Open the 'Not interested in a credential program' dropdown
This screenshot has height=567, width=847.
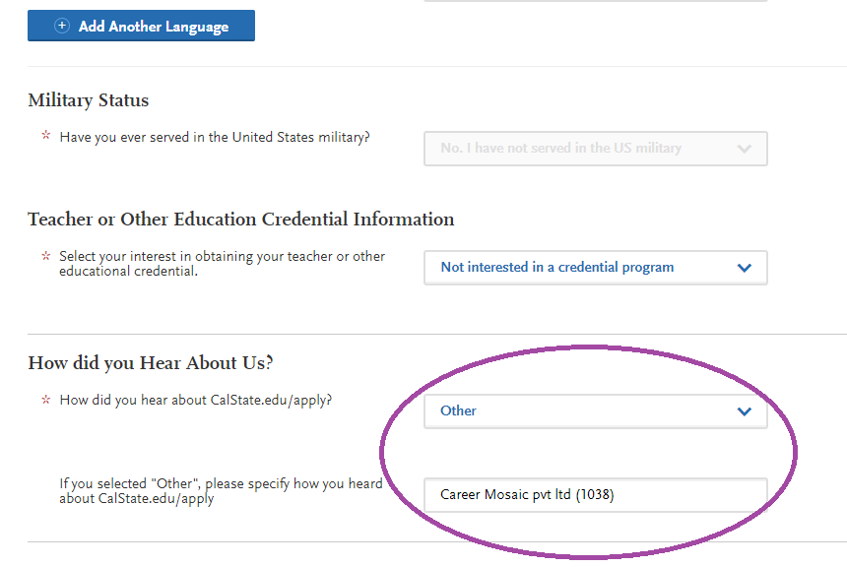pos(595,268)
